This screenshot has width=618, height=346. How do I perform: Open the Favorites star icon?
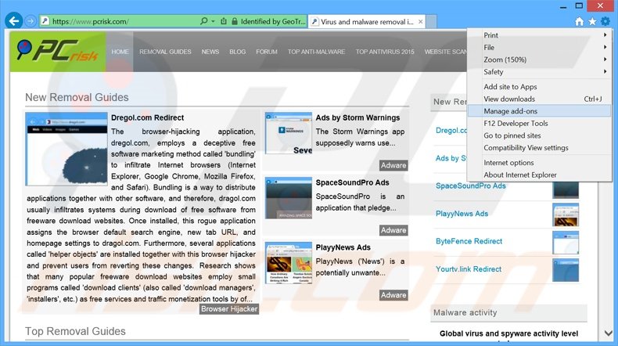pos(592,22)
